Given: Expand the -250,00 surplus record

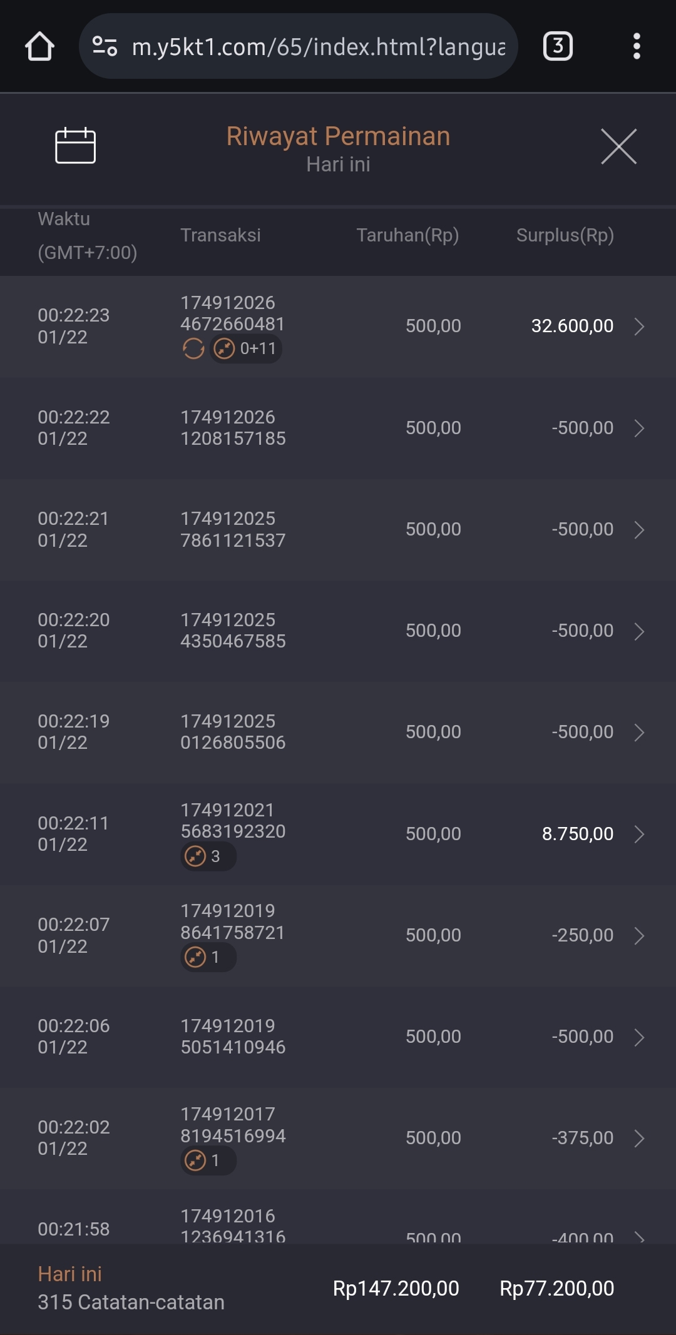Looking at the screenshot, I should coord(639,935).
